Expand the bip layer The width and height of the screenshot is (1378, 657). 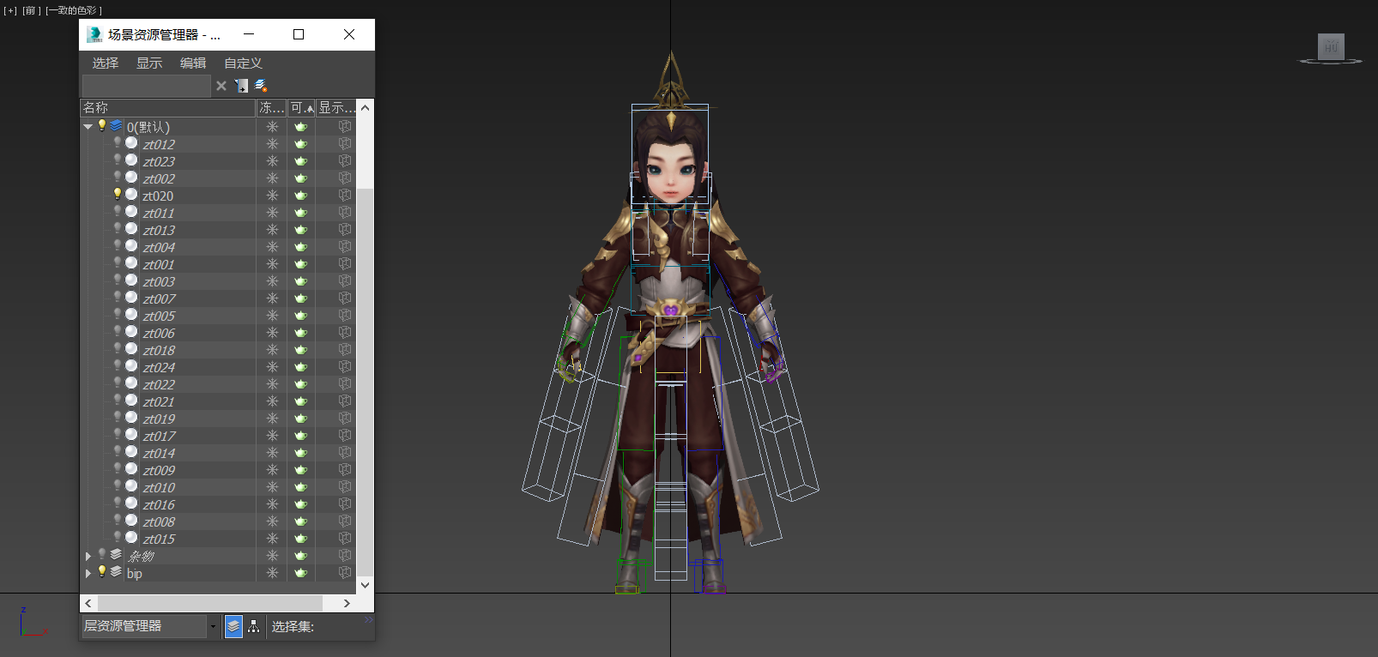88,573
